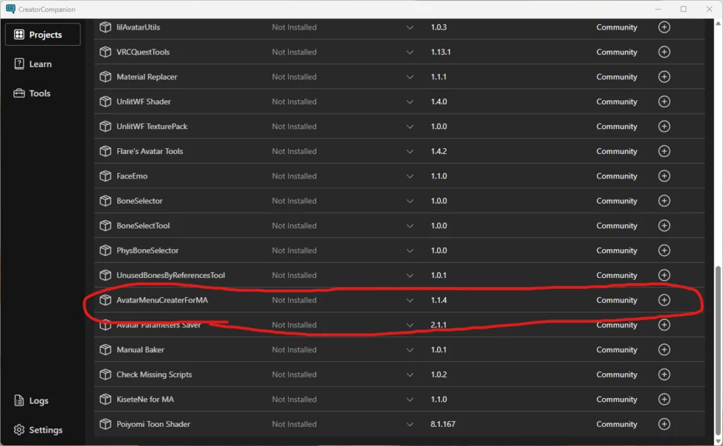Image resolution: width=723 pixels, height=446 pixels.
Task: Click the cube icon beside lilAvatarUtils
Action: click(x=106, y=28)
